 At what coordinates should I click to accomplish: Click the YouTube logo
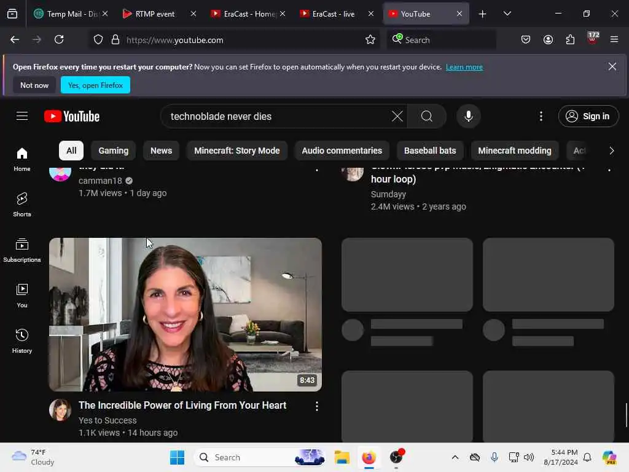click(x=72, y=116)
